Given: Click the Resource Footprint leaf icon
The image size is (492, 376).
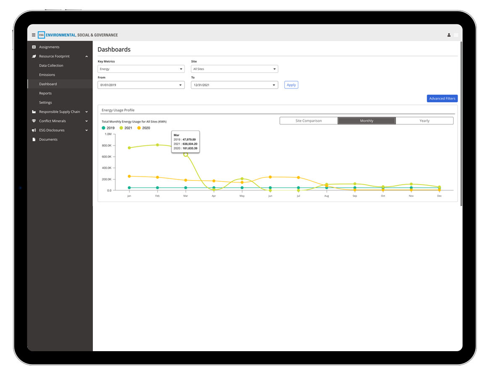Looking at the screenshot, I should click(34, 56).
